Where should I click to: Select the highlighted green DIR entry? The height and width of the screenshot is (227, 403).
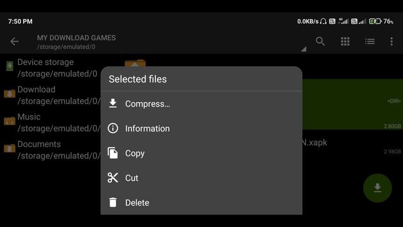click(353, 104)
